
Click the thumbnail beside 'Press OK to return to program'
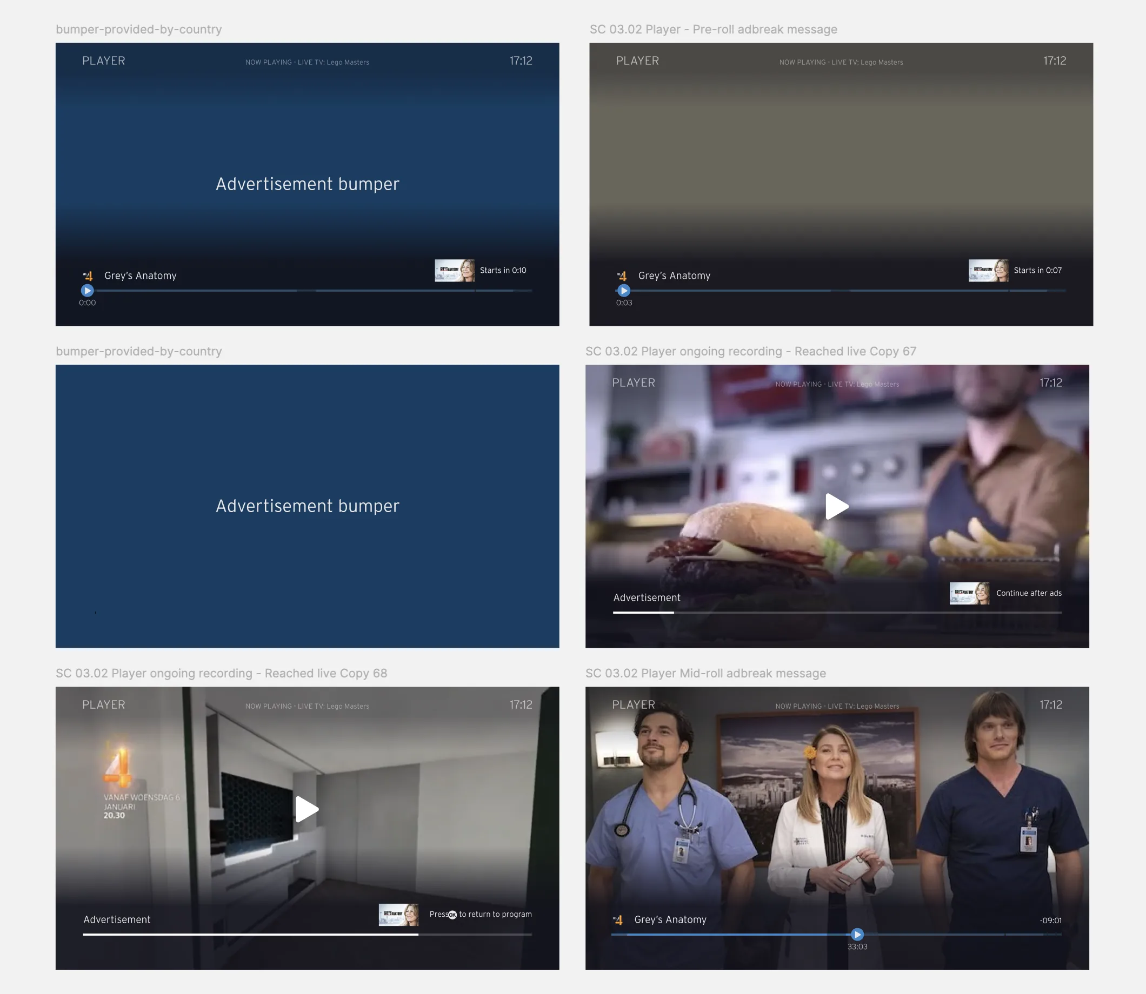tap(398, 915)
